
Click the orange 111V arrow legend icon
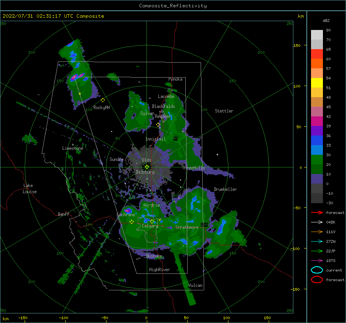317,232
